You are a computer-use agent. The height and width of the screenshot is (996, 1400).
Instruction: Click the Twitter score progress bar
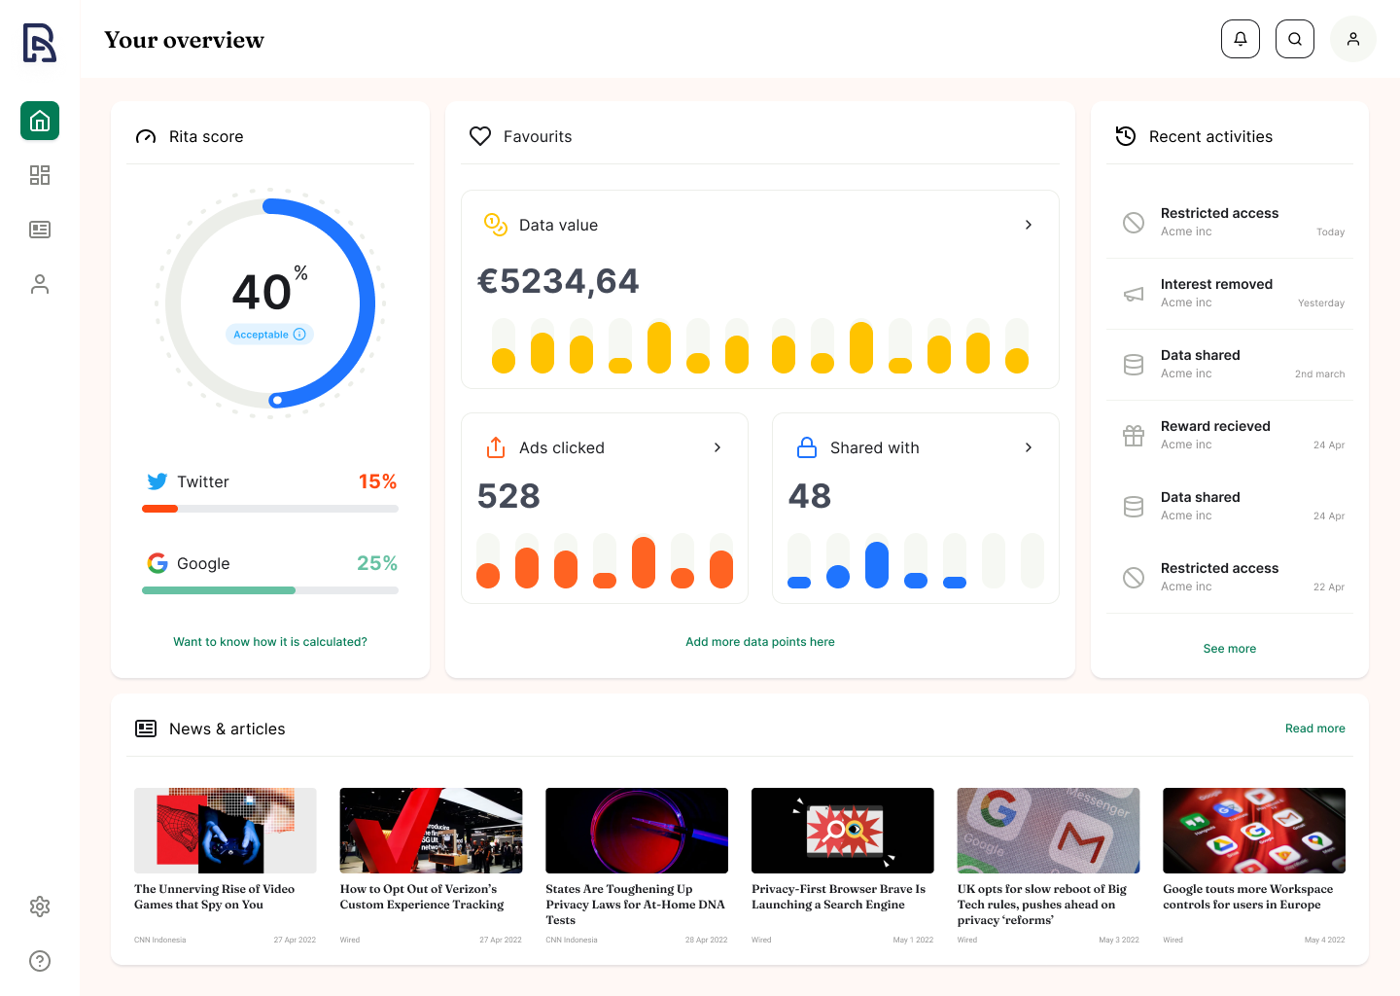click(x=270, y=509)
